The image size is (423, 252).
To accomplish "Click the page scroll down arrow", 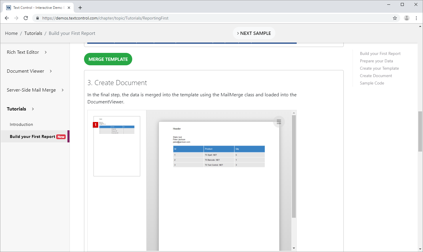I will coord(420,249).
